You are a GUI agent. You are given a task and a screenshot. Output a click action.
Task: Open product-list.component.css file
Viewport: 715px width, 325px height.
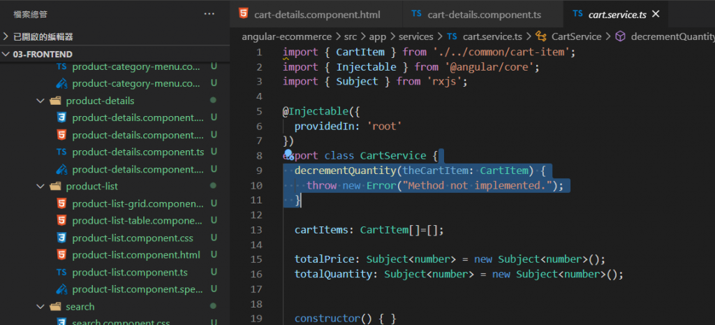pos(133,238)
